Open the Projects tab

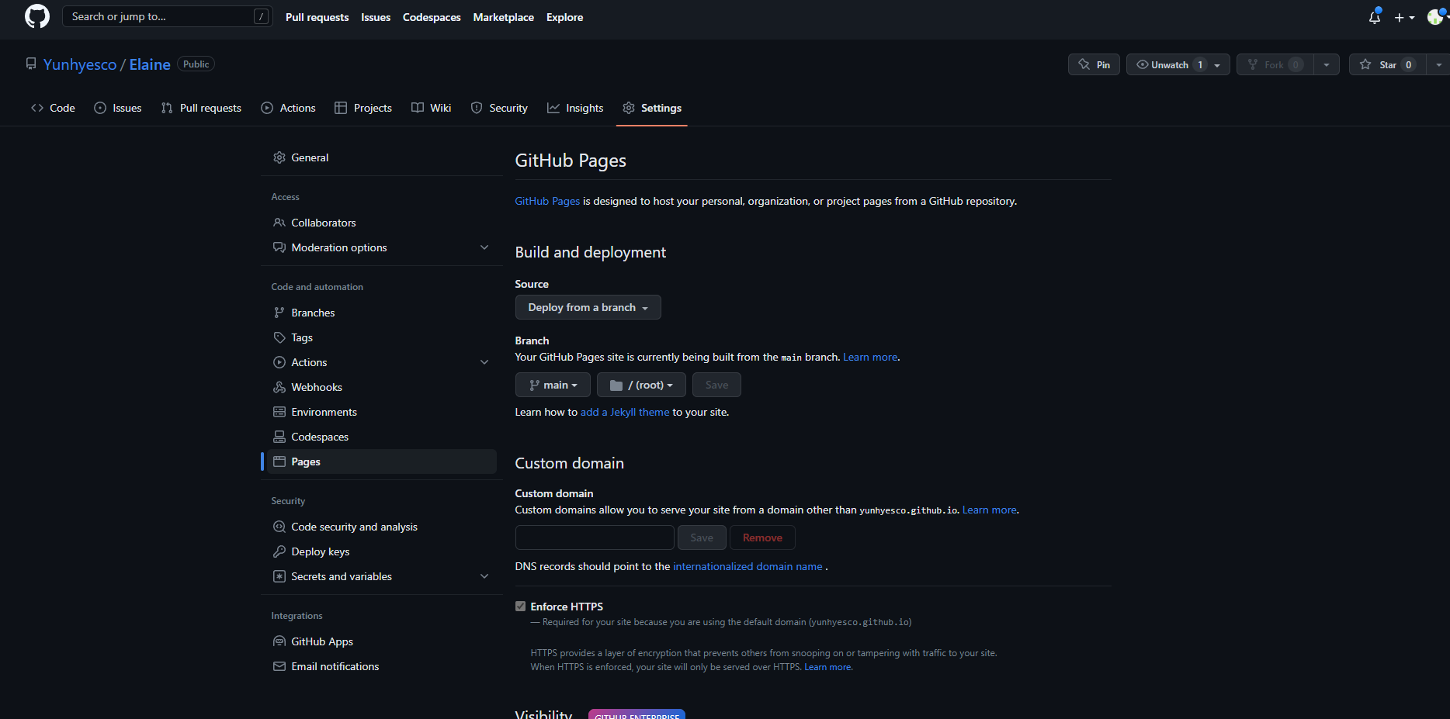pos(363,108)
